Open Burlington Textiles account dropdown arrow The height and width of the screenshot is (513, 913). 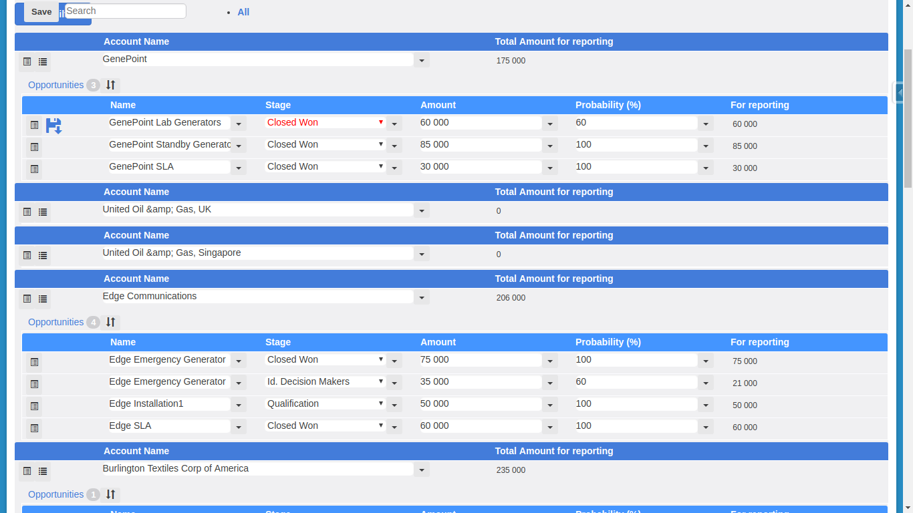(422, 470)
